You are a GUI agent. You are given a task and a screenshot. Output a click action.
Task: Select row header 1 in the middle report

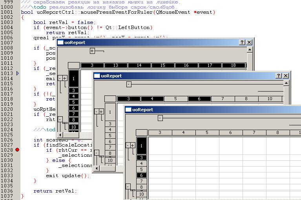[x=110, y=112]
